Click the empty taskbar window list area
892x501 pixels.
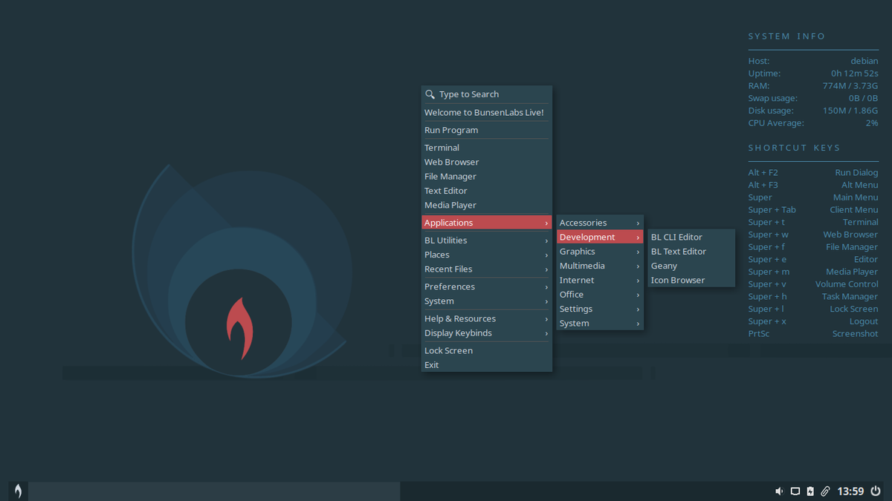(x=214, y=491)
